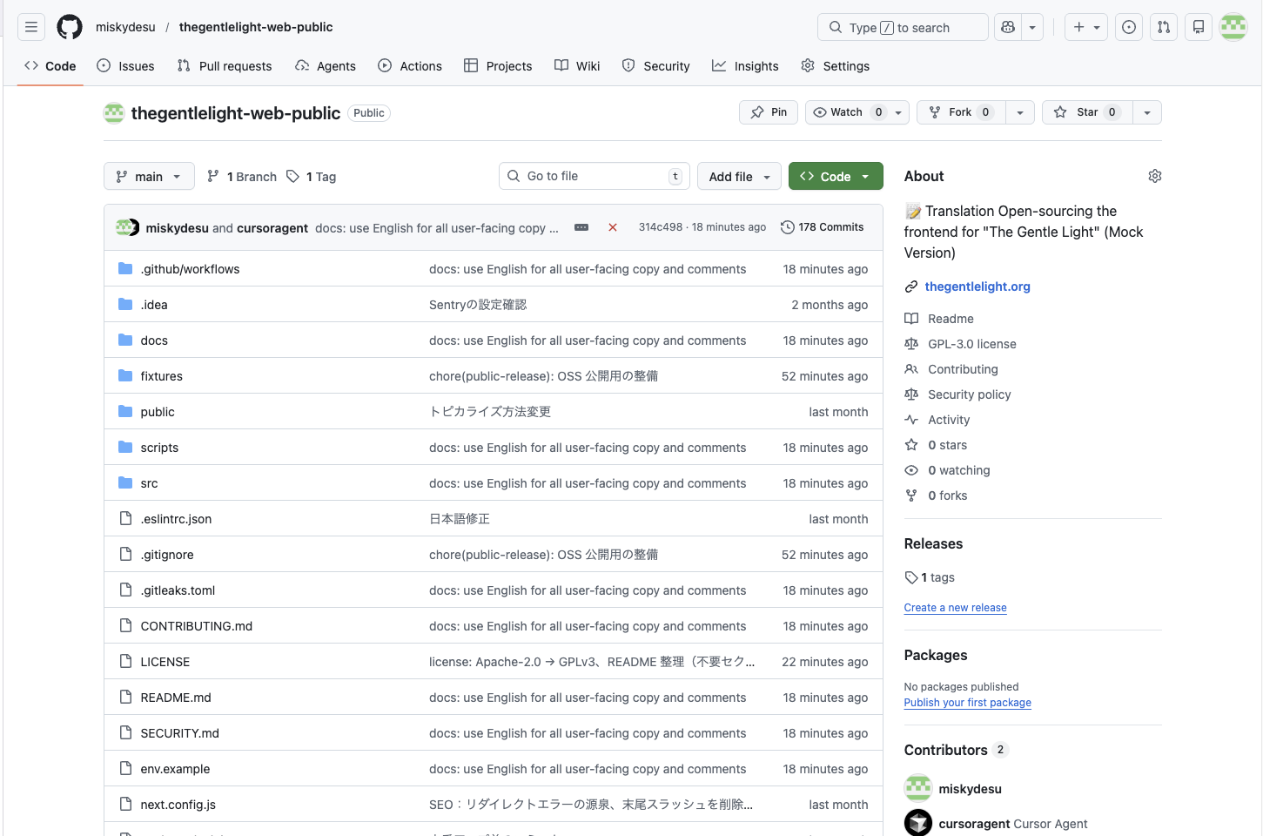Viewport: 1263px width, 836px height.
Task: Switch to the Issues tab
Action: (125, 66)
